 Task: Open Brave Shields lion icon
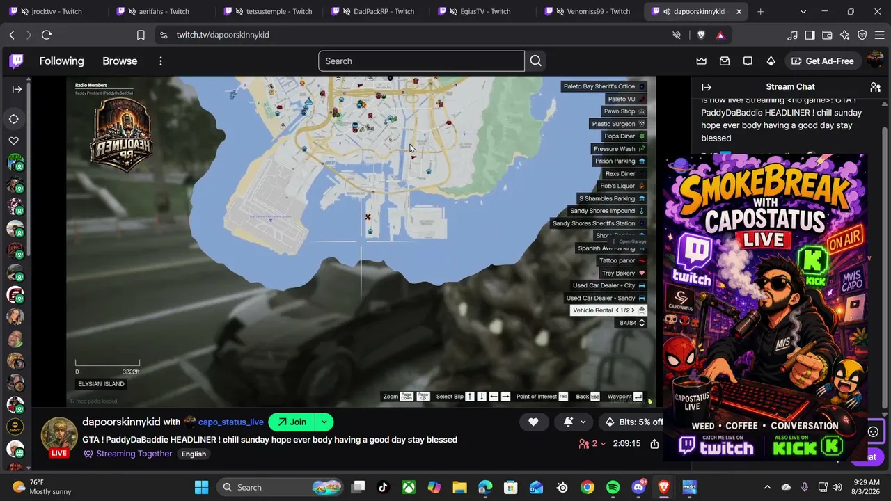point(701,35)
